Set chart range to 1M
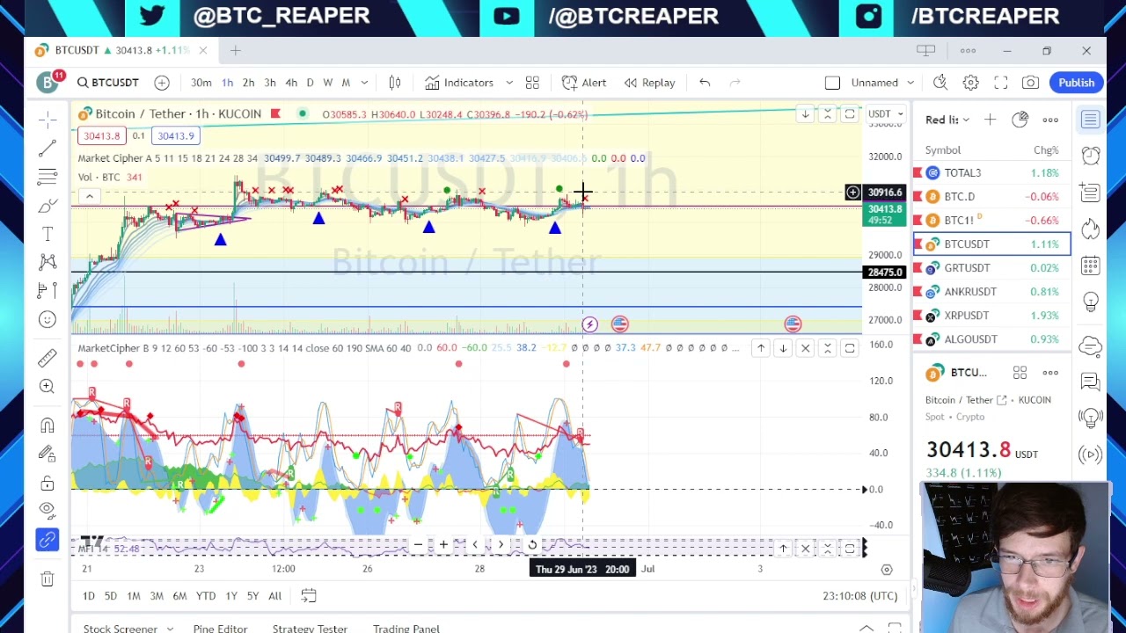Viewport: 1126px width, 633px height. point(133,595)
